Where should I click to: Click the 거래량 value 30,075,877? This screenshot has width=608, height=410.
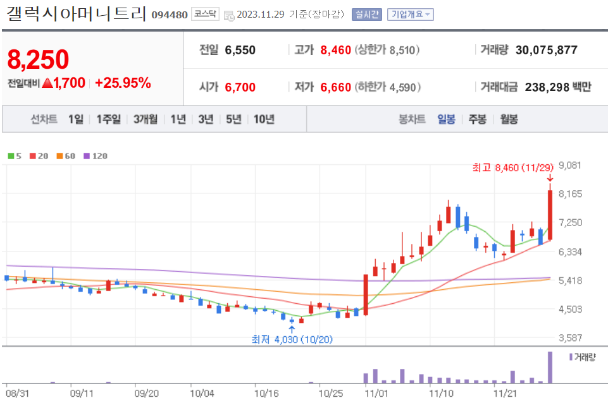pyautogui.click(x=547, y=51)
